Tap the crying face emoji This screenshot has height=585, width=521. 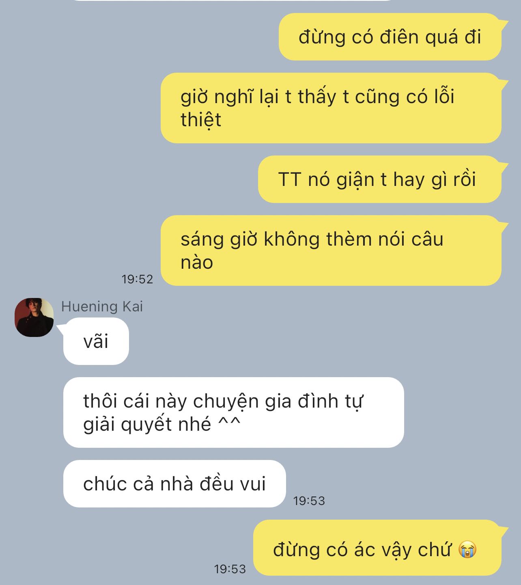[467, 550]
